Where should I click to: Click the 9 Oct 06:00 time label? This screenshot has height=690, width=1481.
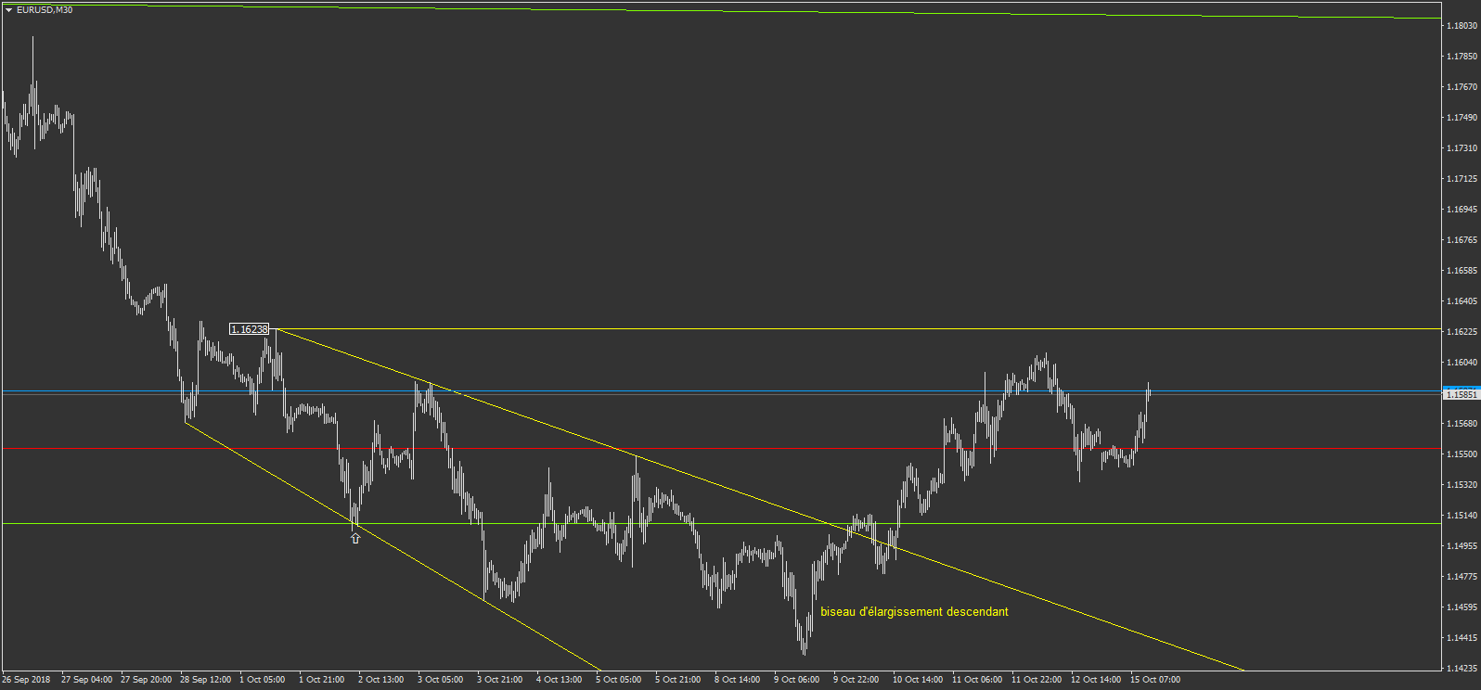[797, 680]
